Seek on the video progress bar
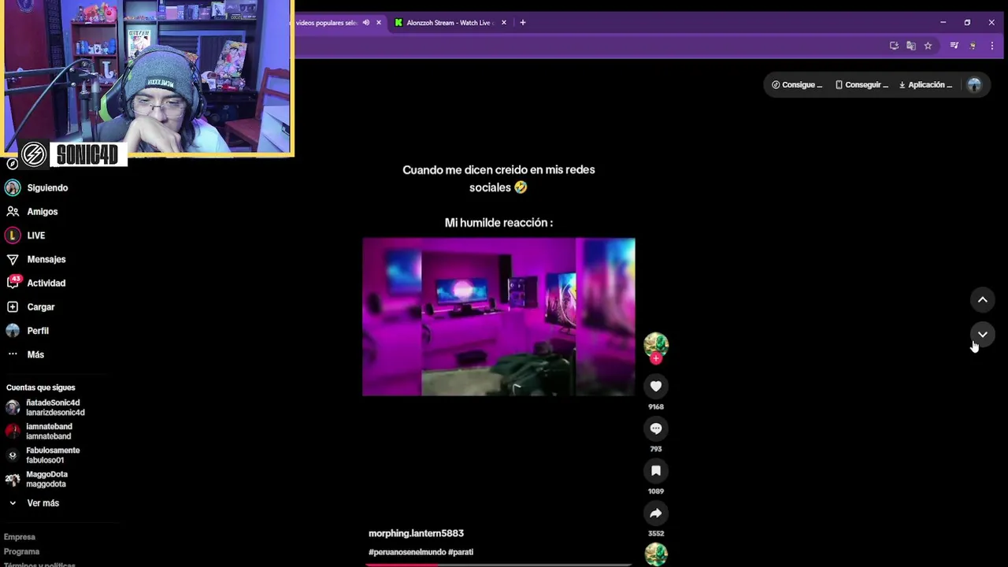 pyautogui.click(x=498, y=564)
